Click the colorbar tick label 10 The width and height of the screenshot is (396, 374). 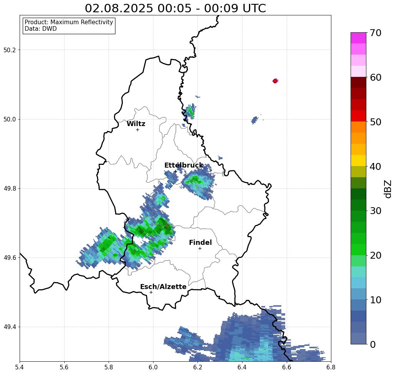[x=376, y=300]
